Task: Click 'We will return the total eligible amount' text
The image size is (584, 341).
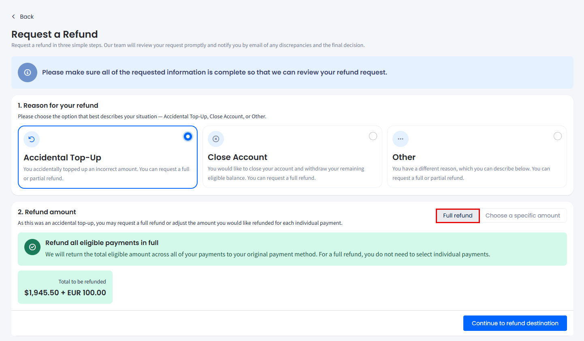Action: click(x=268, y=254)
